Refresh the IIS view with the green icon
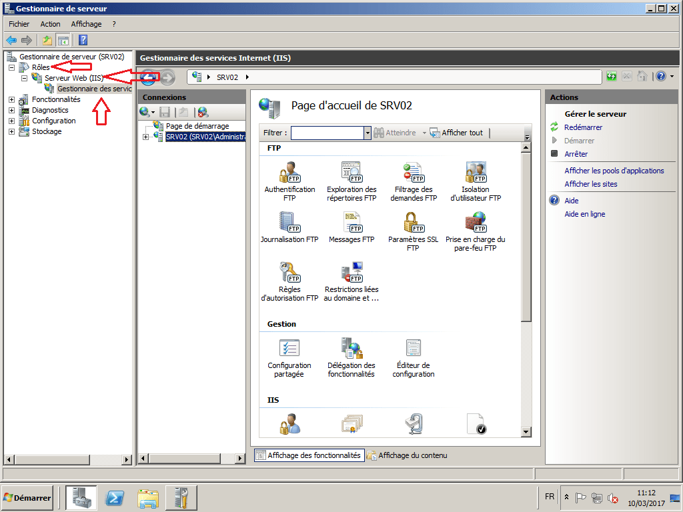 pos(611,77)
